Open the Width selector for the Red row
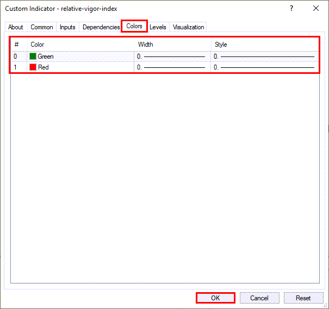Screen dimensions: 329x309 [x=172, y=67]
